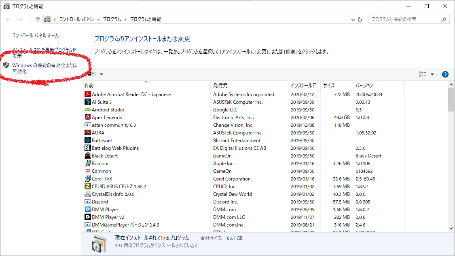The image size is (455, 256).
Task: Click the search magnifier icon
Action: 444,19
